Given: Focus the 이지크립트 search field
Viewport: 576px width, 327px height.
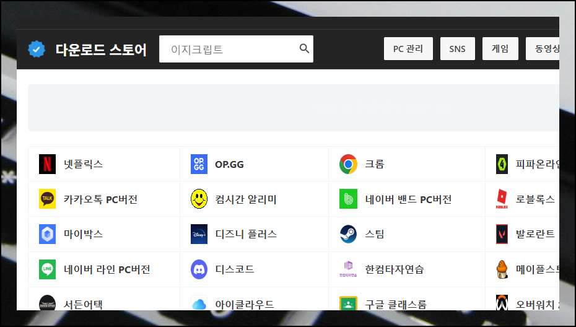Looking at the screenshot, I should pyautogui.click(x=236, y=49).
